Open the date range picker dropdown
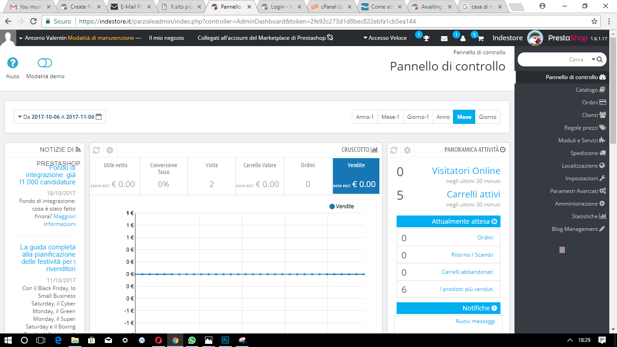Image resolution: width=617 pixels, height=347 pixels. point(60,117)
